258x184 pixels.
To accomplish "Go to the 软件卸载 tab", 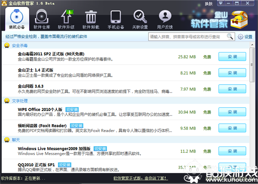I will pos(91,19).
